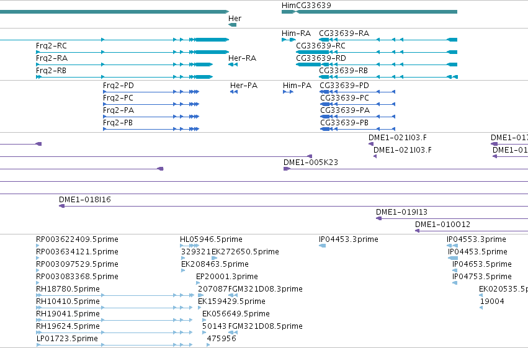Open the LP01723.5prime EST label
The height and width of the screenshot is (348, 528).
coord(67,339)
